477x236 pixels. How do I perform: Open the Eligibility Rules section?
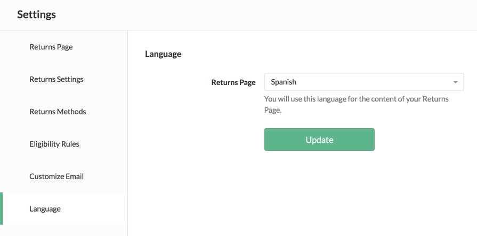click(x=54, y=144)
